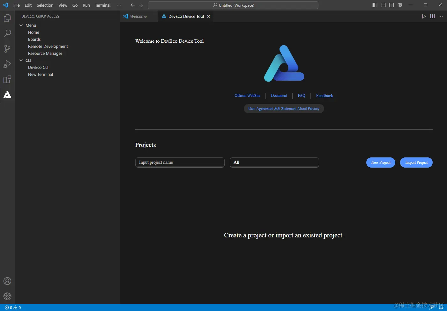The image size is (447, 311).
Task: Go forward with the right arrow
Action: 141,5
